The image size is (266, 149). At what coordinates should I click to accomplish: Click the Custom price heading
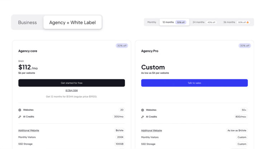pyautogui.click(x=153, y=67)
